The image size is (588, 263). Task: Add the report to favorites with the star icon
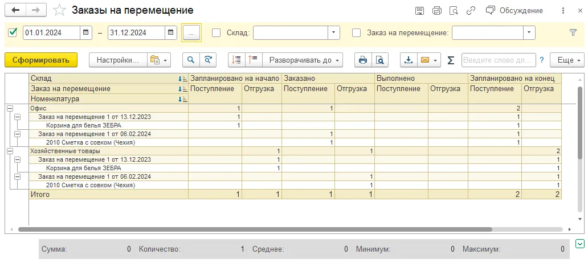click(59, 10)
